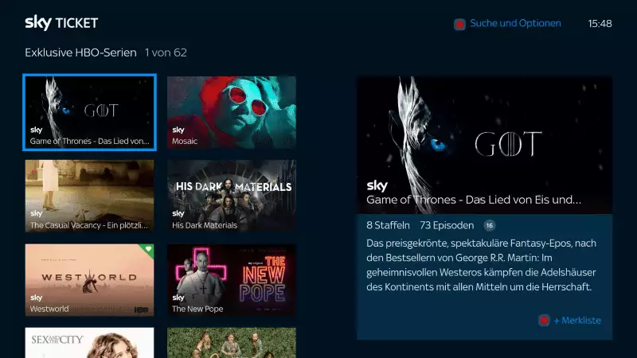Viewport: 637px width, 358px height.
Task: Click the sky logo on His Dark Materials tile
Action: (178, 213)
